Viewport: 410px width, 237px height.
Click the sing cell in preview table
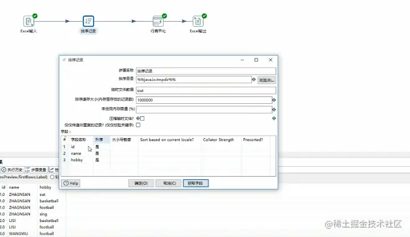43,214
